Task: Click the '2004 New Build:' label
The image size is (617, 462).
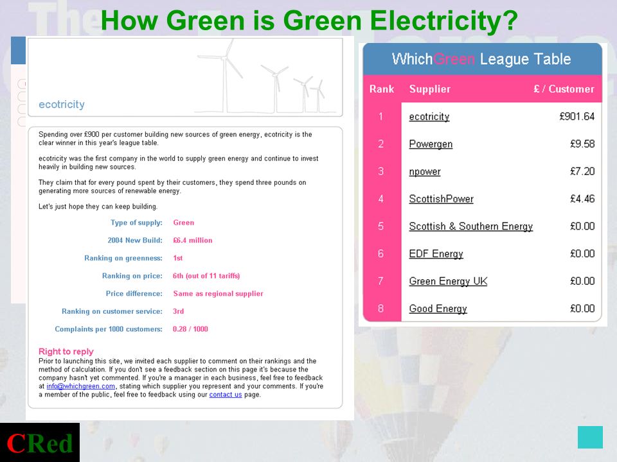Action: (135, 241)
